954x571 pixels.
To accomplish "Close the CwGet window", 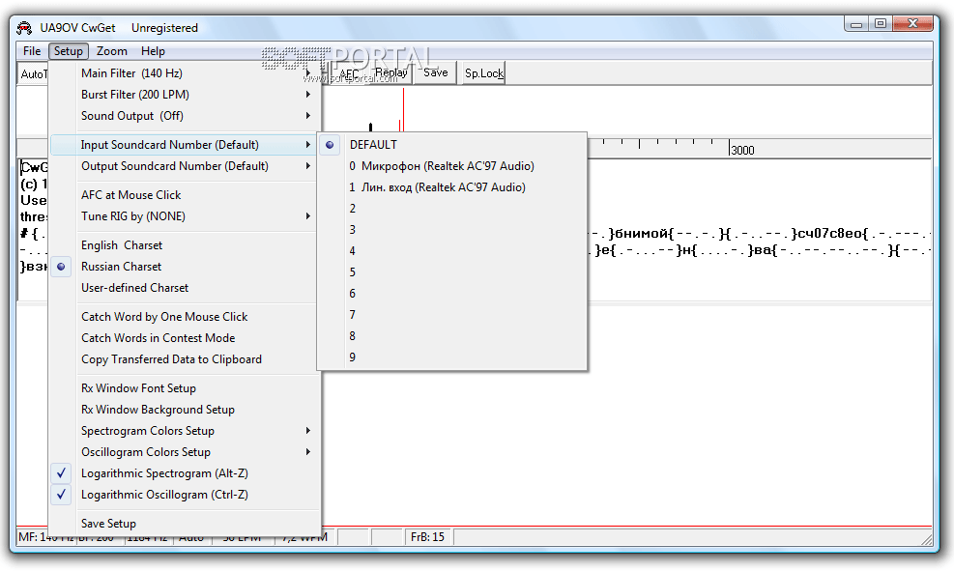I will [x=912, y=24].
